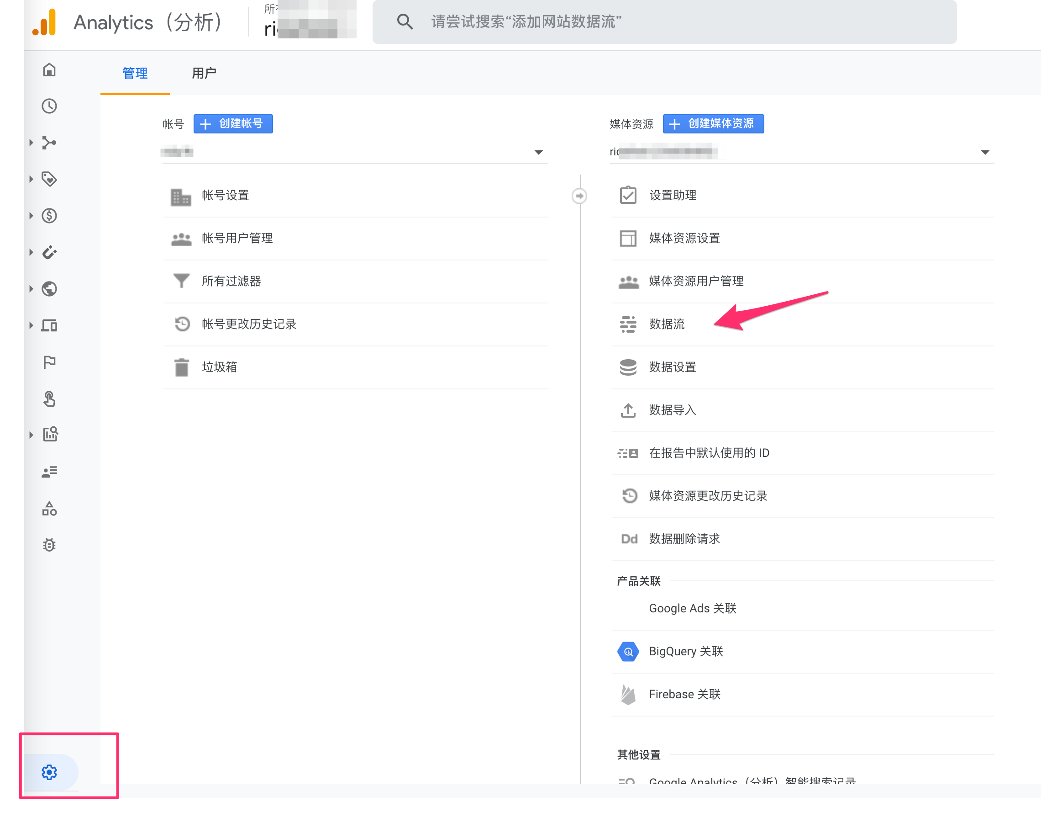Click the 数据流 streams icon
Image resolution: width=1041 pixels, height=818 pixels.
click(628, 324)
